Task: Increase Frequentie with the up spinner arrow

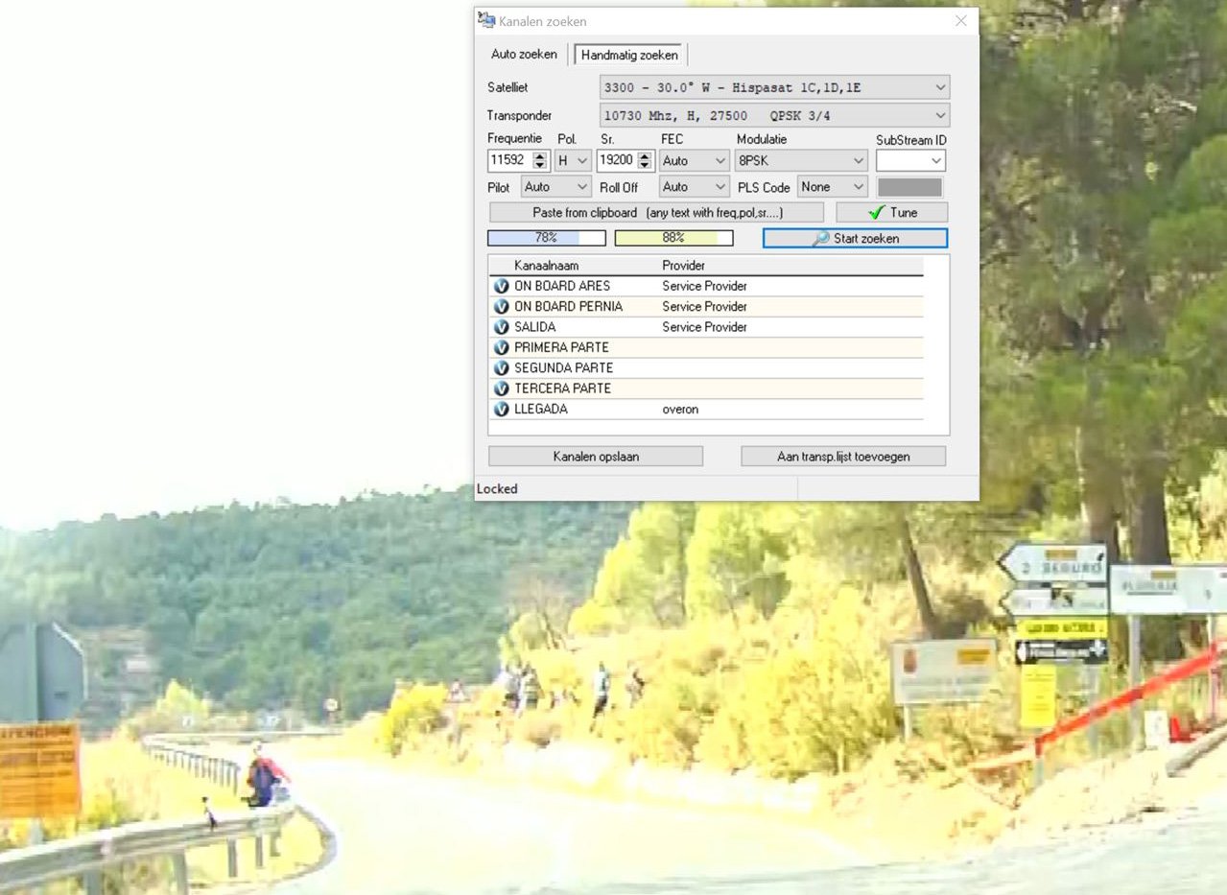Action: click(x=540, y=156)
